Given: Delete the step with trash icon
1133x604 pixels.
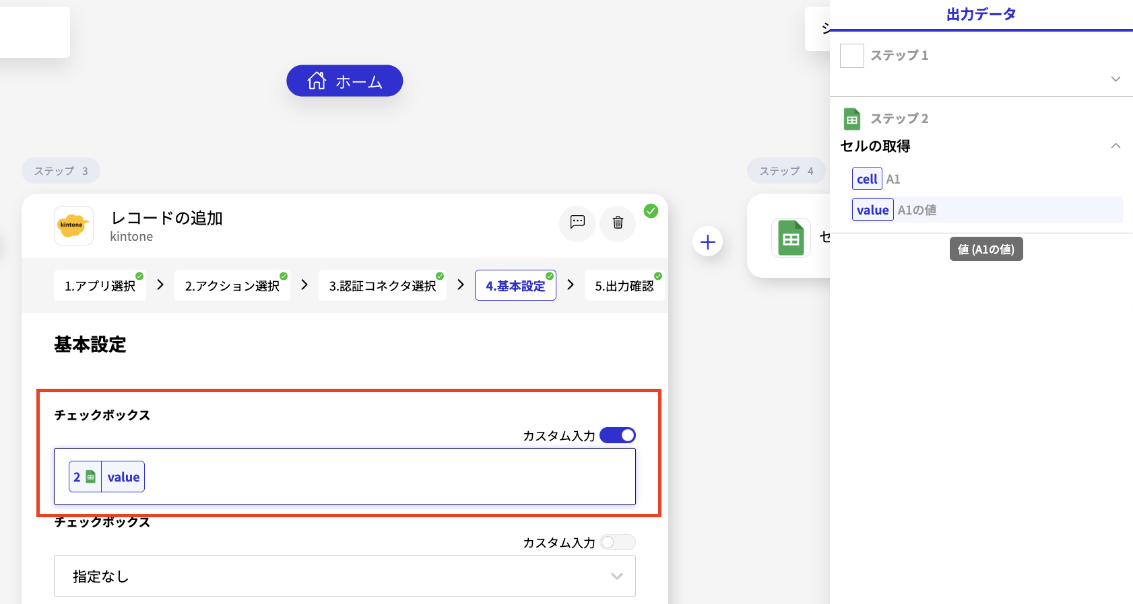Looking at the screenshot, I should tap(618, 223).
